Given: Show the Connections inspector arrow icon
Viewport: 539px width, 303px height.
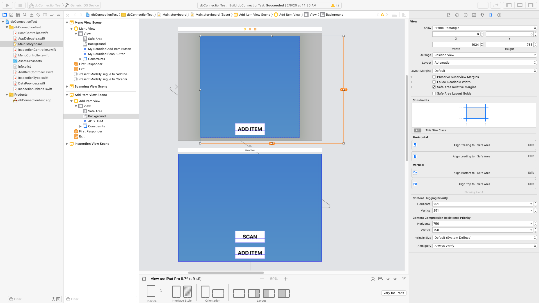Looking at the screenshot, I should click(x=499, y=15).
